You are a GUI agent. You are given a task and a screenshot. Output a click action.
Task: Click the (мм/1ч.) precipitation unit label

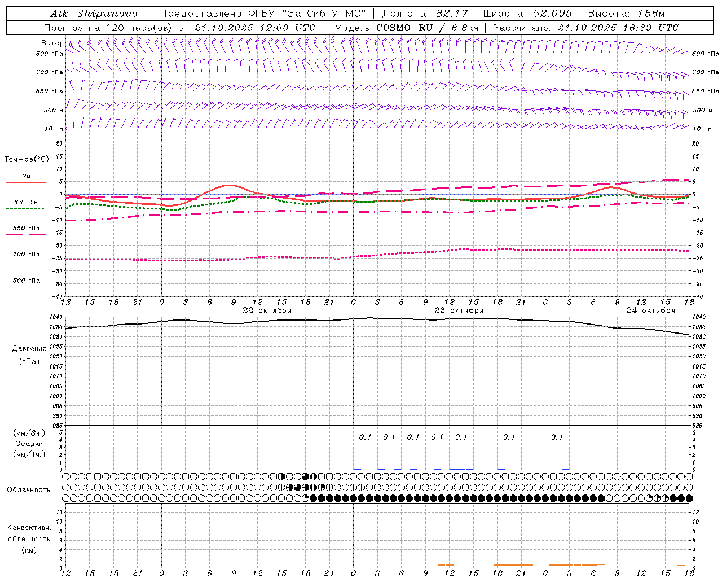(x=29, y=454)
